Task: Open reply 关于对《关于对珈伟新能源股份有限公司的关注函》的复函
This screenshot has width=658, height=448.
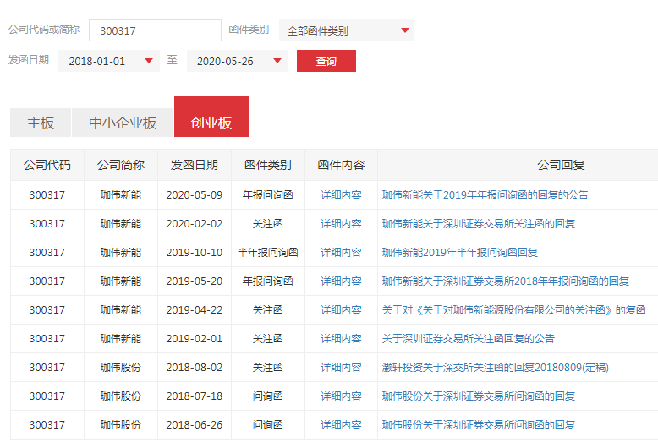Action: pyautogui.click(x=513, y=310)
